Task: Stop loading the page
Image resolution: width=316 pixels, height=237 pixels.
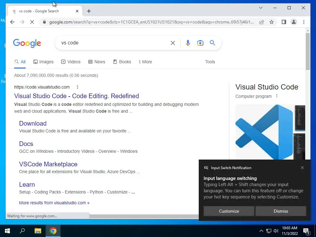Action: point(32,22)
